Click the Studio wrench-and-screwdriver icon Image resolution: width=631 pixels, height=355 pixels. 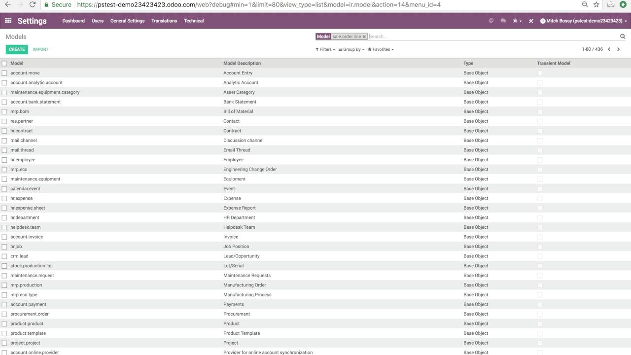(531, 21)
